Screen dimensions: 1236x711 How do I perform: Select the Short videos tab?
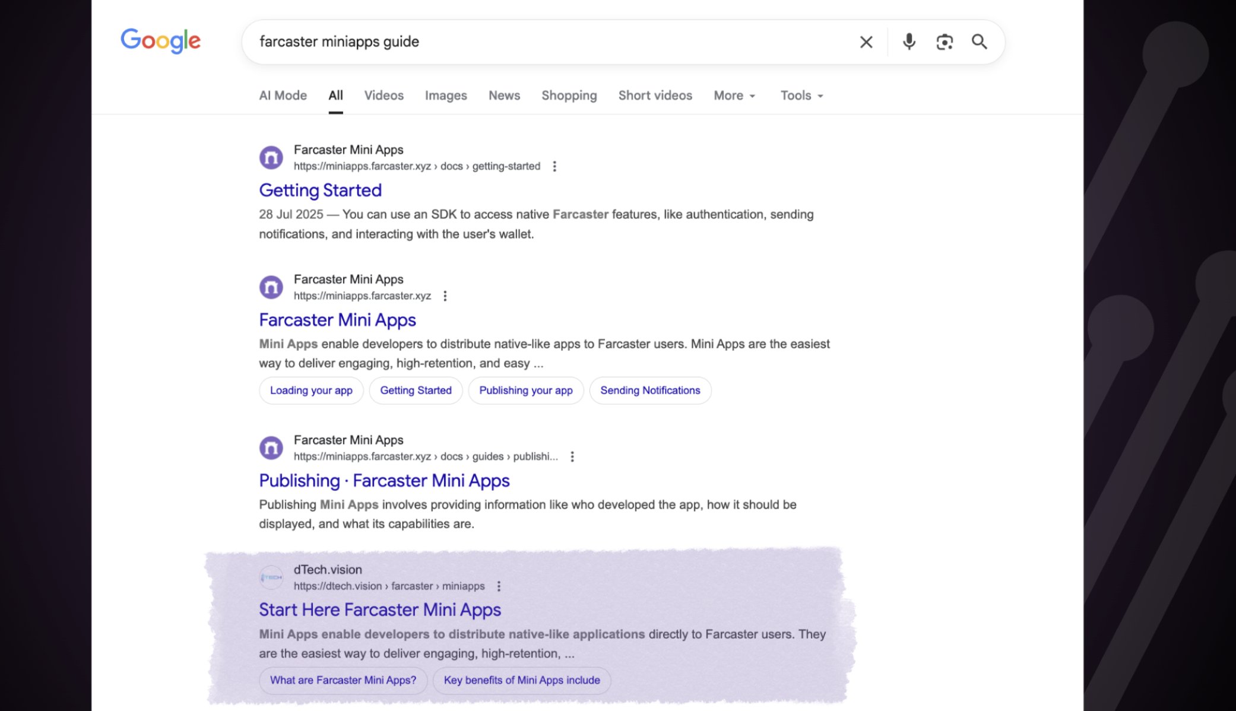pos(655,96)
